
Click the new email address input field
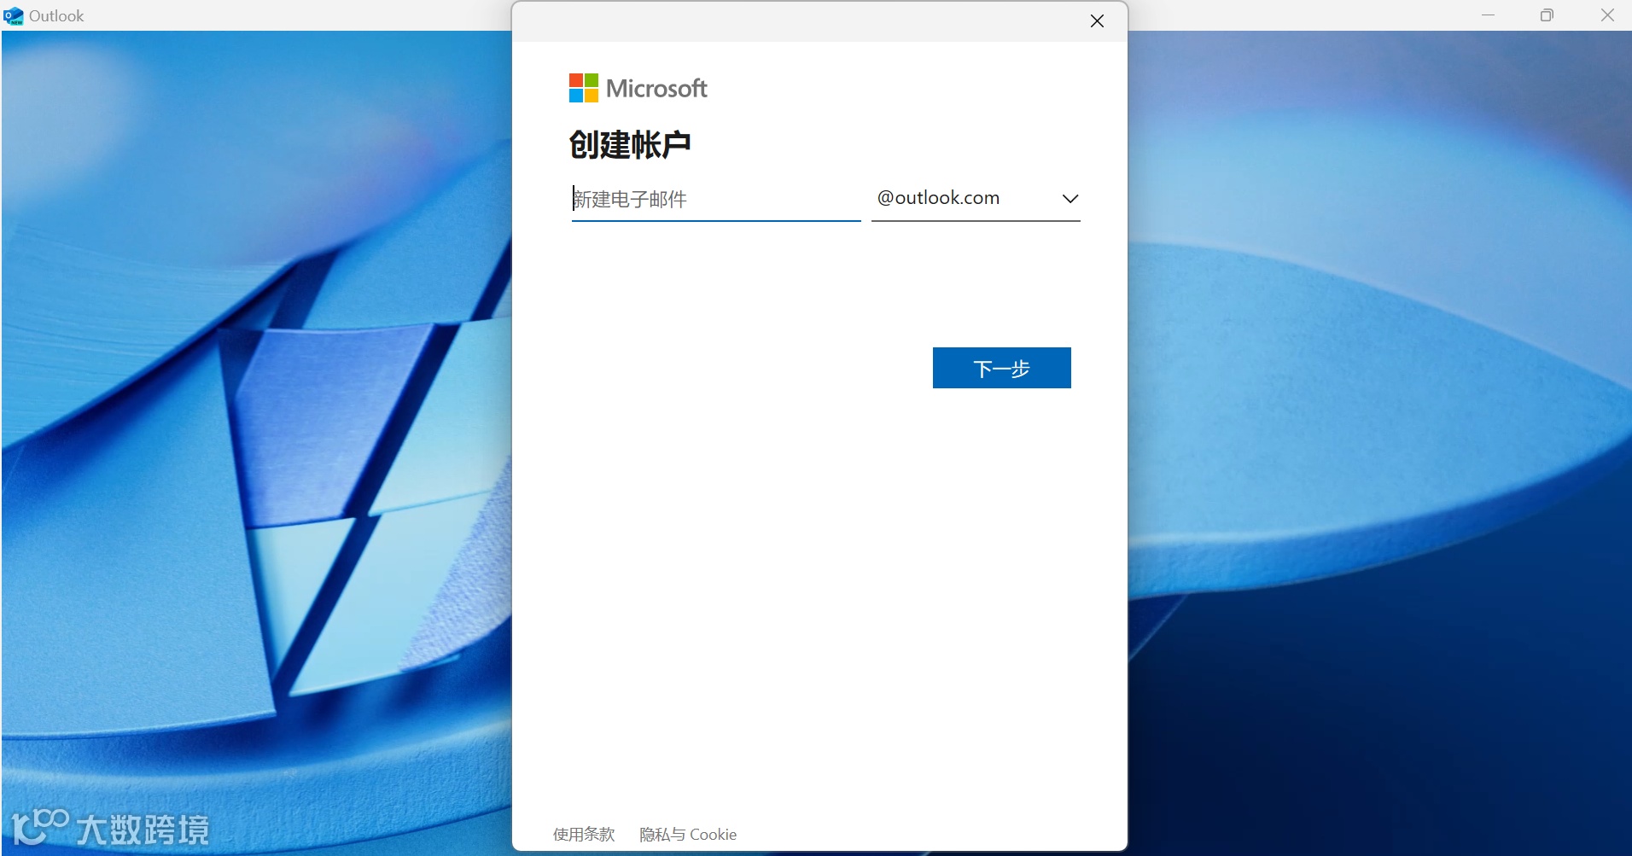pos(715,200)
